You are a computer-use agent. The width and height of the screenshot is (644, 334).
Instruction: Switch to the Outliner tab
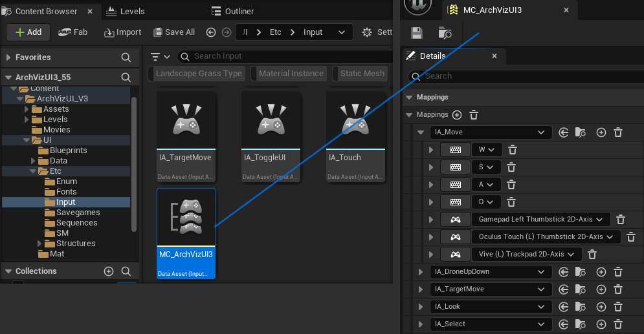coord(239,11)
